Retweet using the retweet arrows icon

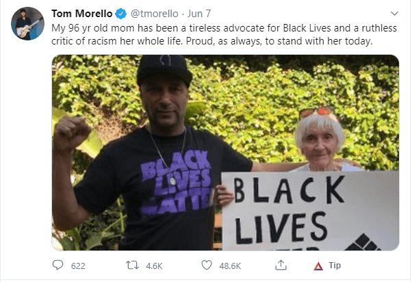[x=132, y=265]
